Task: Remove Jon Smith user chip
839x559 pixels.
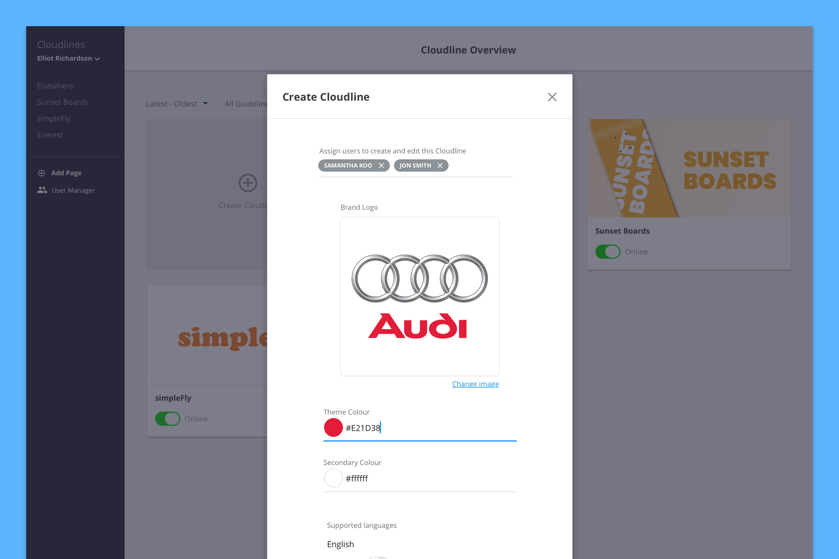Action: click(440, 166)
